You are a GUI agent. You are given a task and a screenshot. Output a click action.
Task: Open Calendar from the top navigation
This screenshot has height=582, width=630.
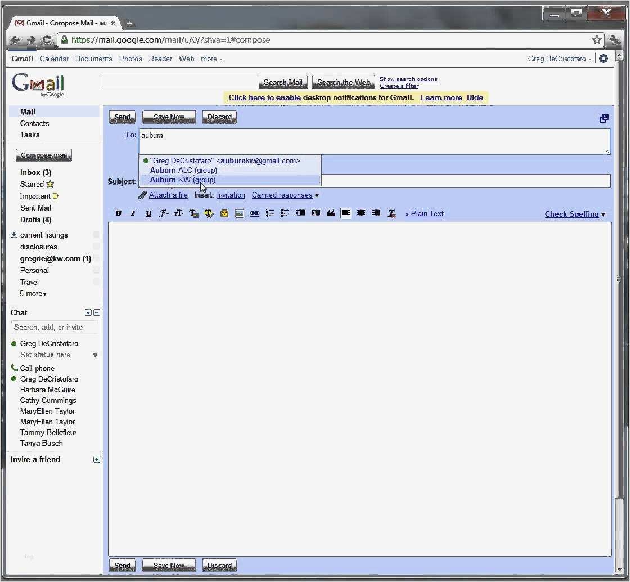point(54,59)
